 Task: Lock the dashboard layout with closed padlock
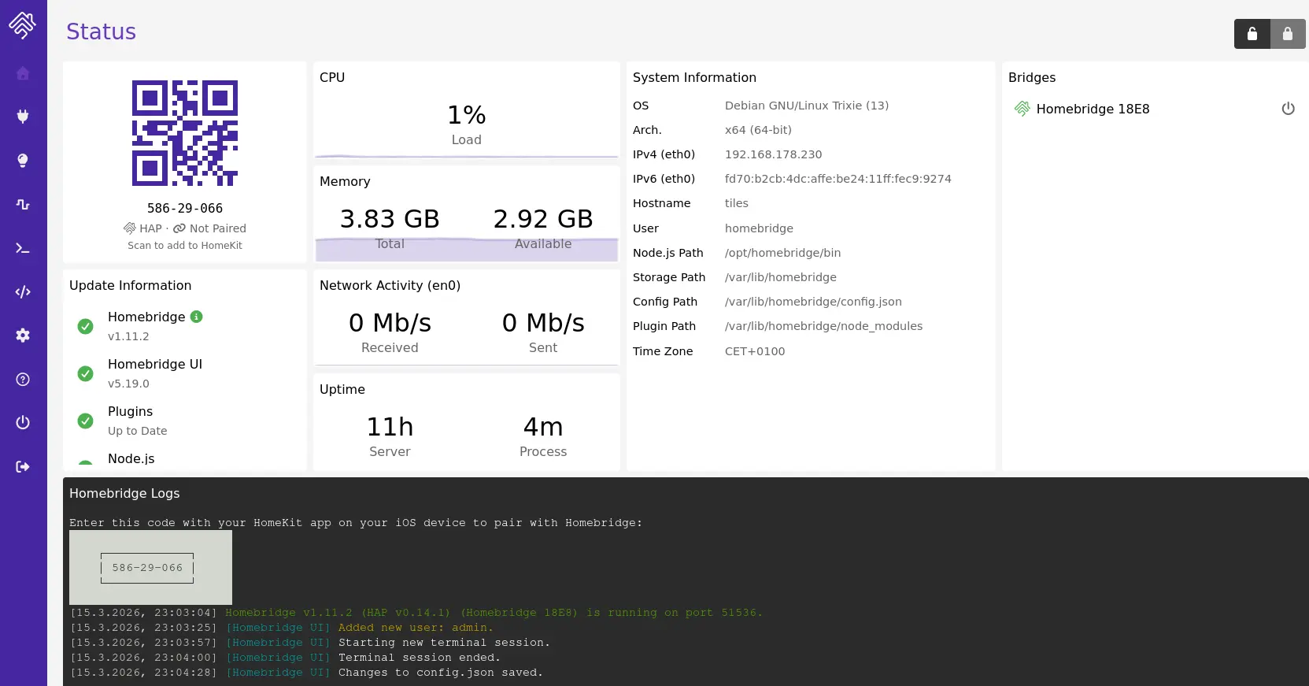click(x=1288, y=34)
